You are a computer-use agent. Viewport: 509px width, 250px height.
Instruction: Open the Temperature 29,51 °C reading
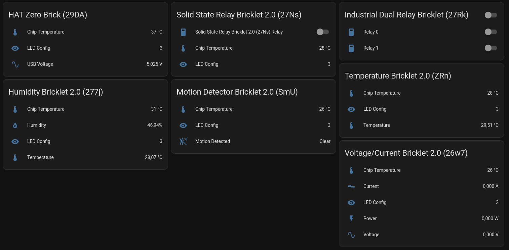tap(490, 125)
